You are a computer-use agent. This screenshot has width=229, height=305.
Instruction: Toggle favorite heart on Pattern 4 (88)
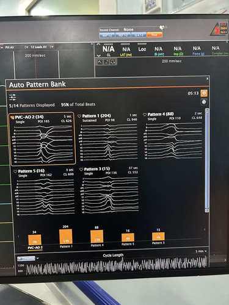145,115
